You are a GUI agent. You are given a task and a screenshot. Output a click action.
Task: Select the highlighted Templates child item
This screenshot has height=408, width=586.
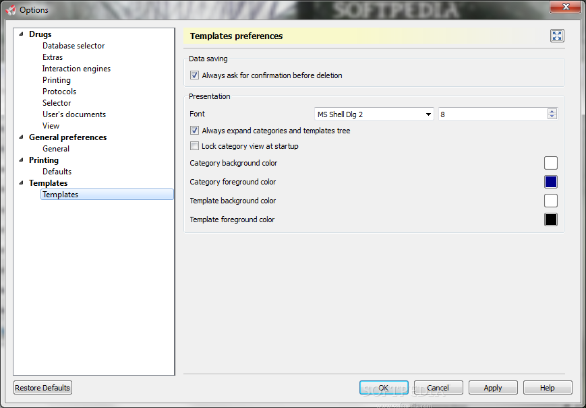point(107,195)
